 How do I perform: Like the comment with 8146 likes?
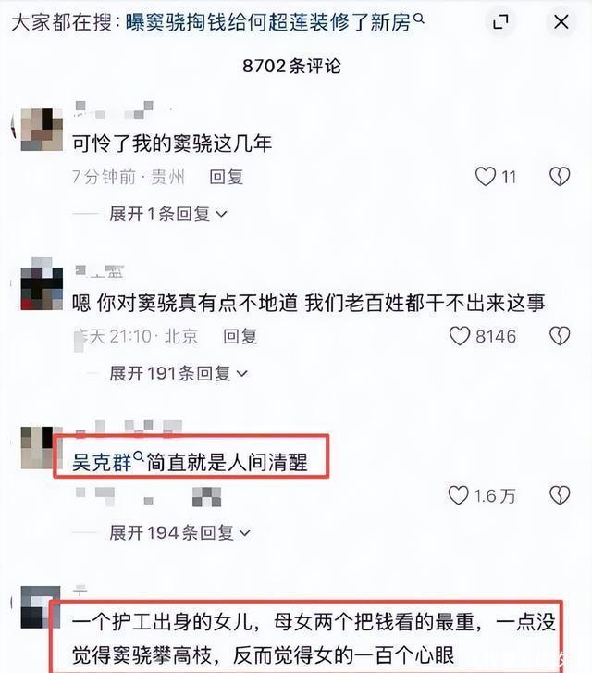click(x=460, y=336)
